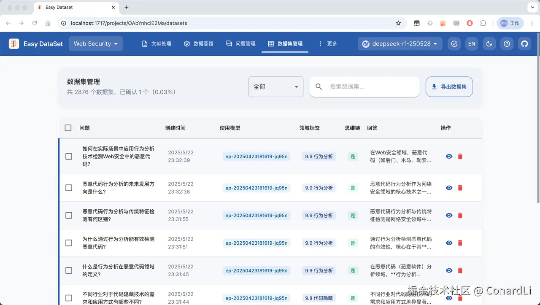The width and height of the screenshot is (540, 305).
Task: Select the 数据集管理 tab
Action: [285, 44]
